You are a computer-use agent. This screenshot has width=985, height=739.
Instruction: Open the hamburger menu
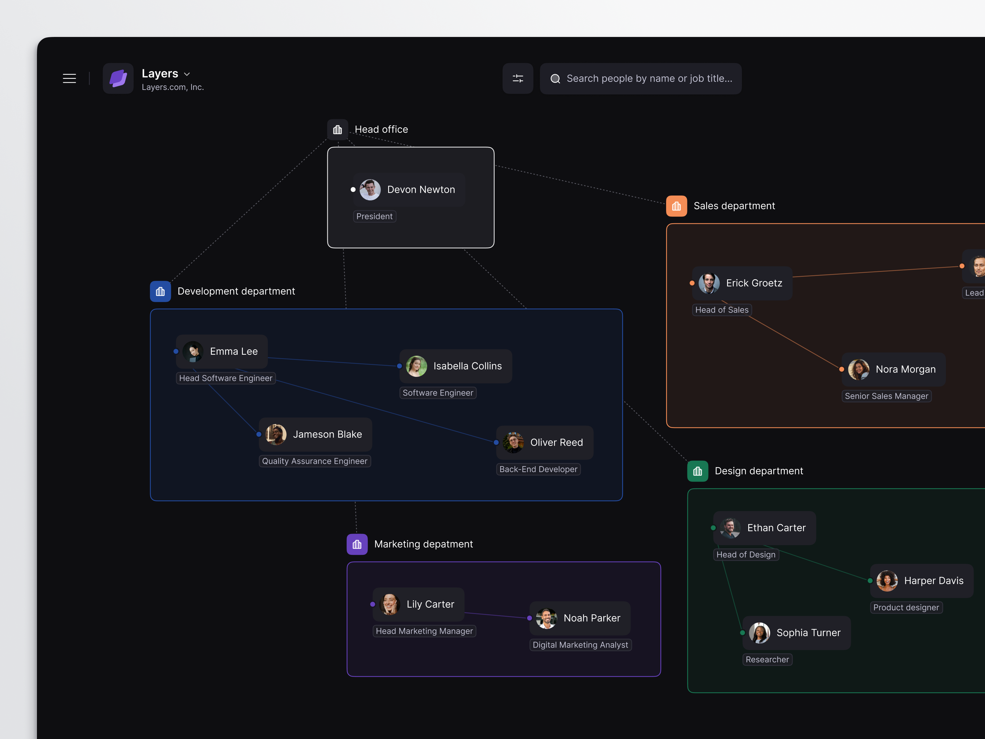pyautogui.click(x=69, y=79)
